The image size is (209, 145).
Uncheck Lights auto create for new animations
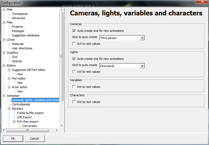pos(74,59)
